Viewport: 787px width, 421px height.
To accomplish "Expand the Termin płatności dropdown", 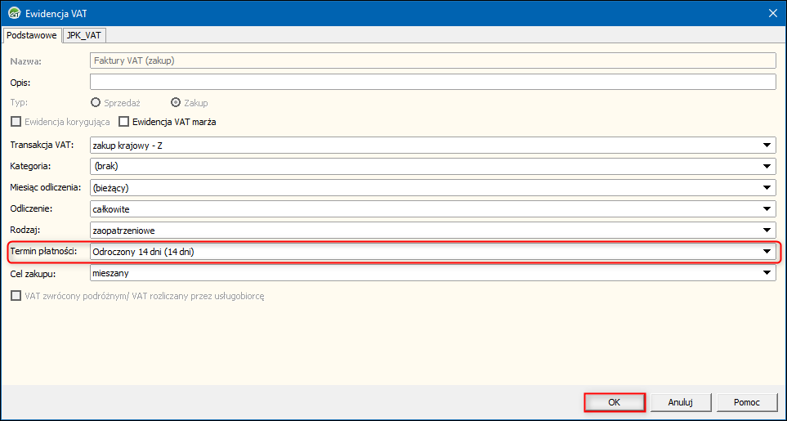I will pos(433,252).
